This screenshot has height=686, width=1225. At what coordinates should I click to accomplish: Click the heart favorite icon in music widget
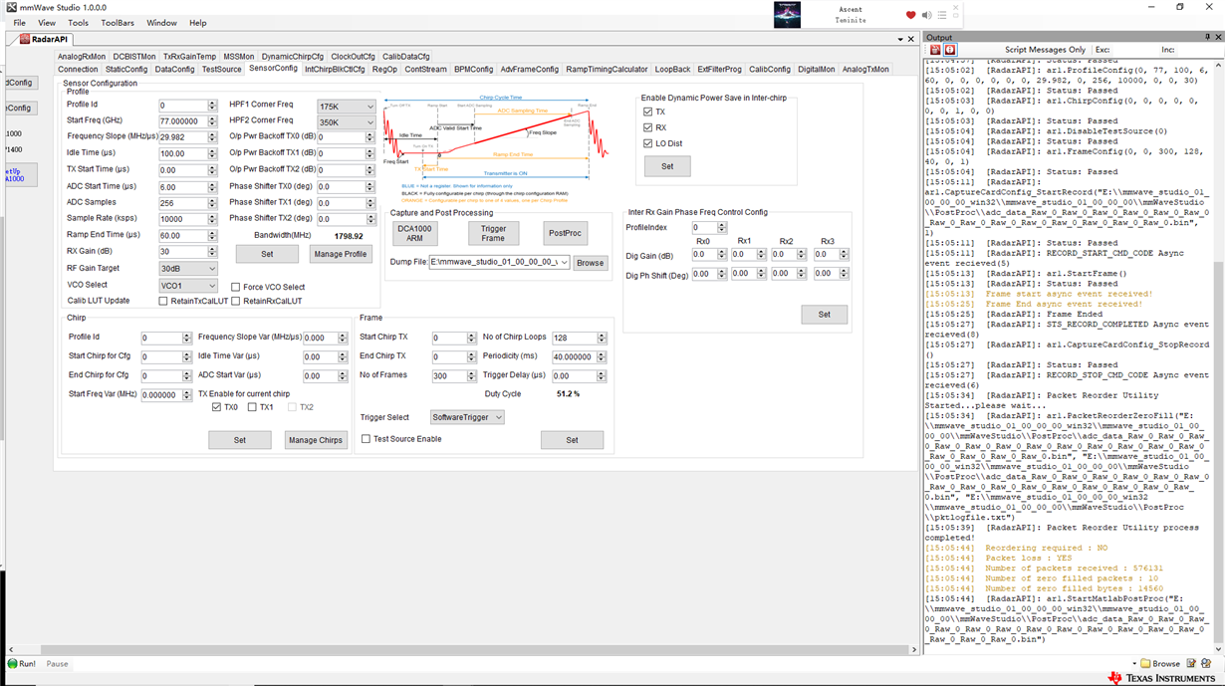pos(910,15)
